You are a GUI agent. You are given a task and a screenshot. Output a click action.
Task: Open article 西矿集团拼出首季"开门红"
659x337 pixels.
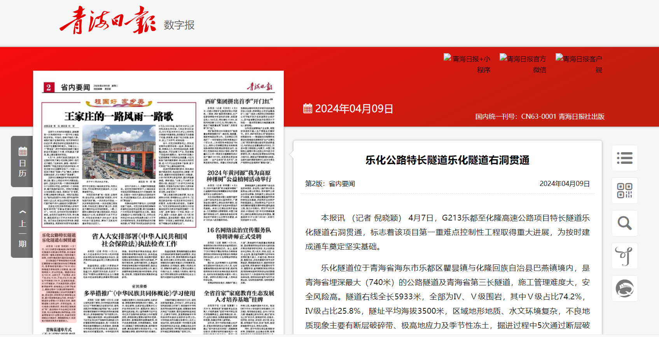tap(239, 101)
